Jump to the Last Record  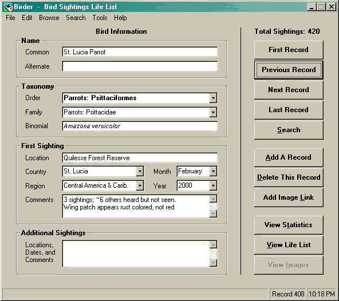click(x=289, y=110)
